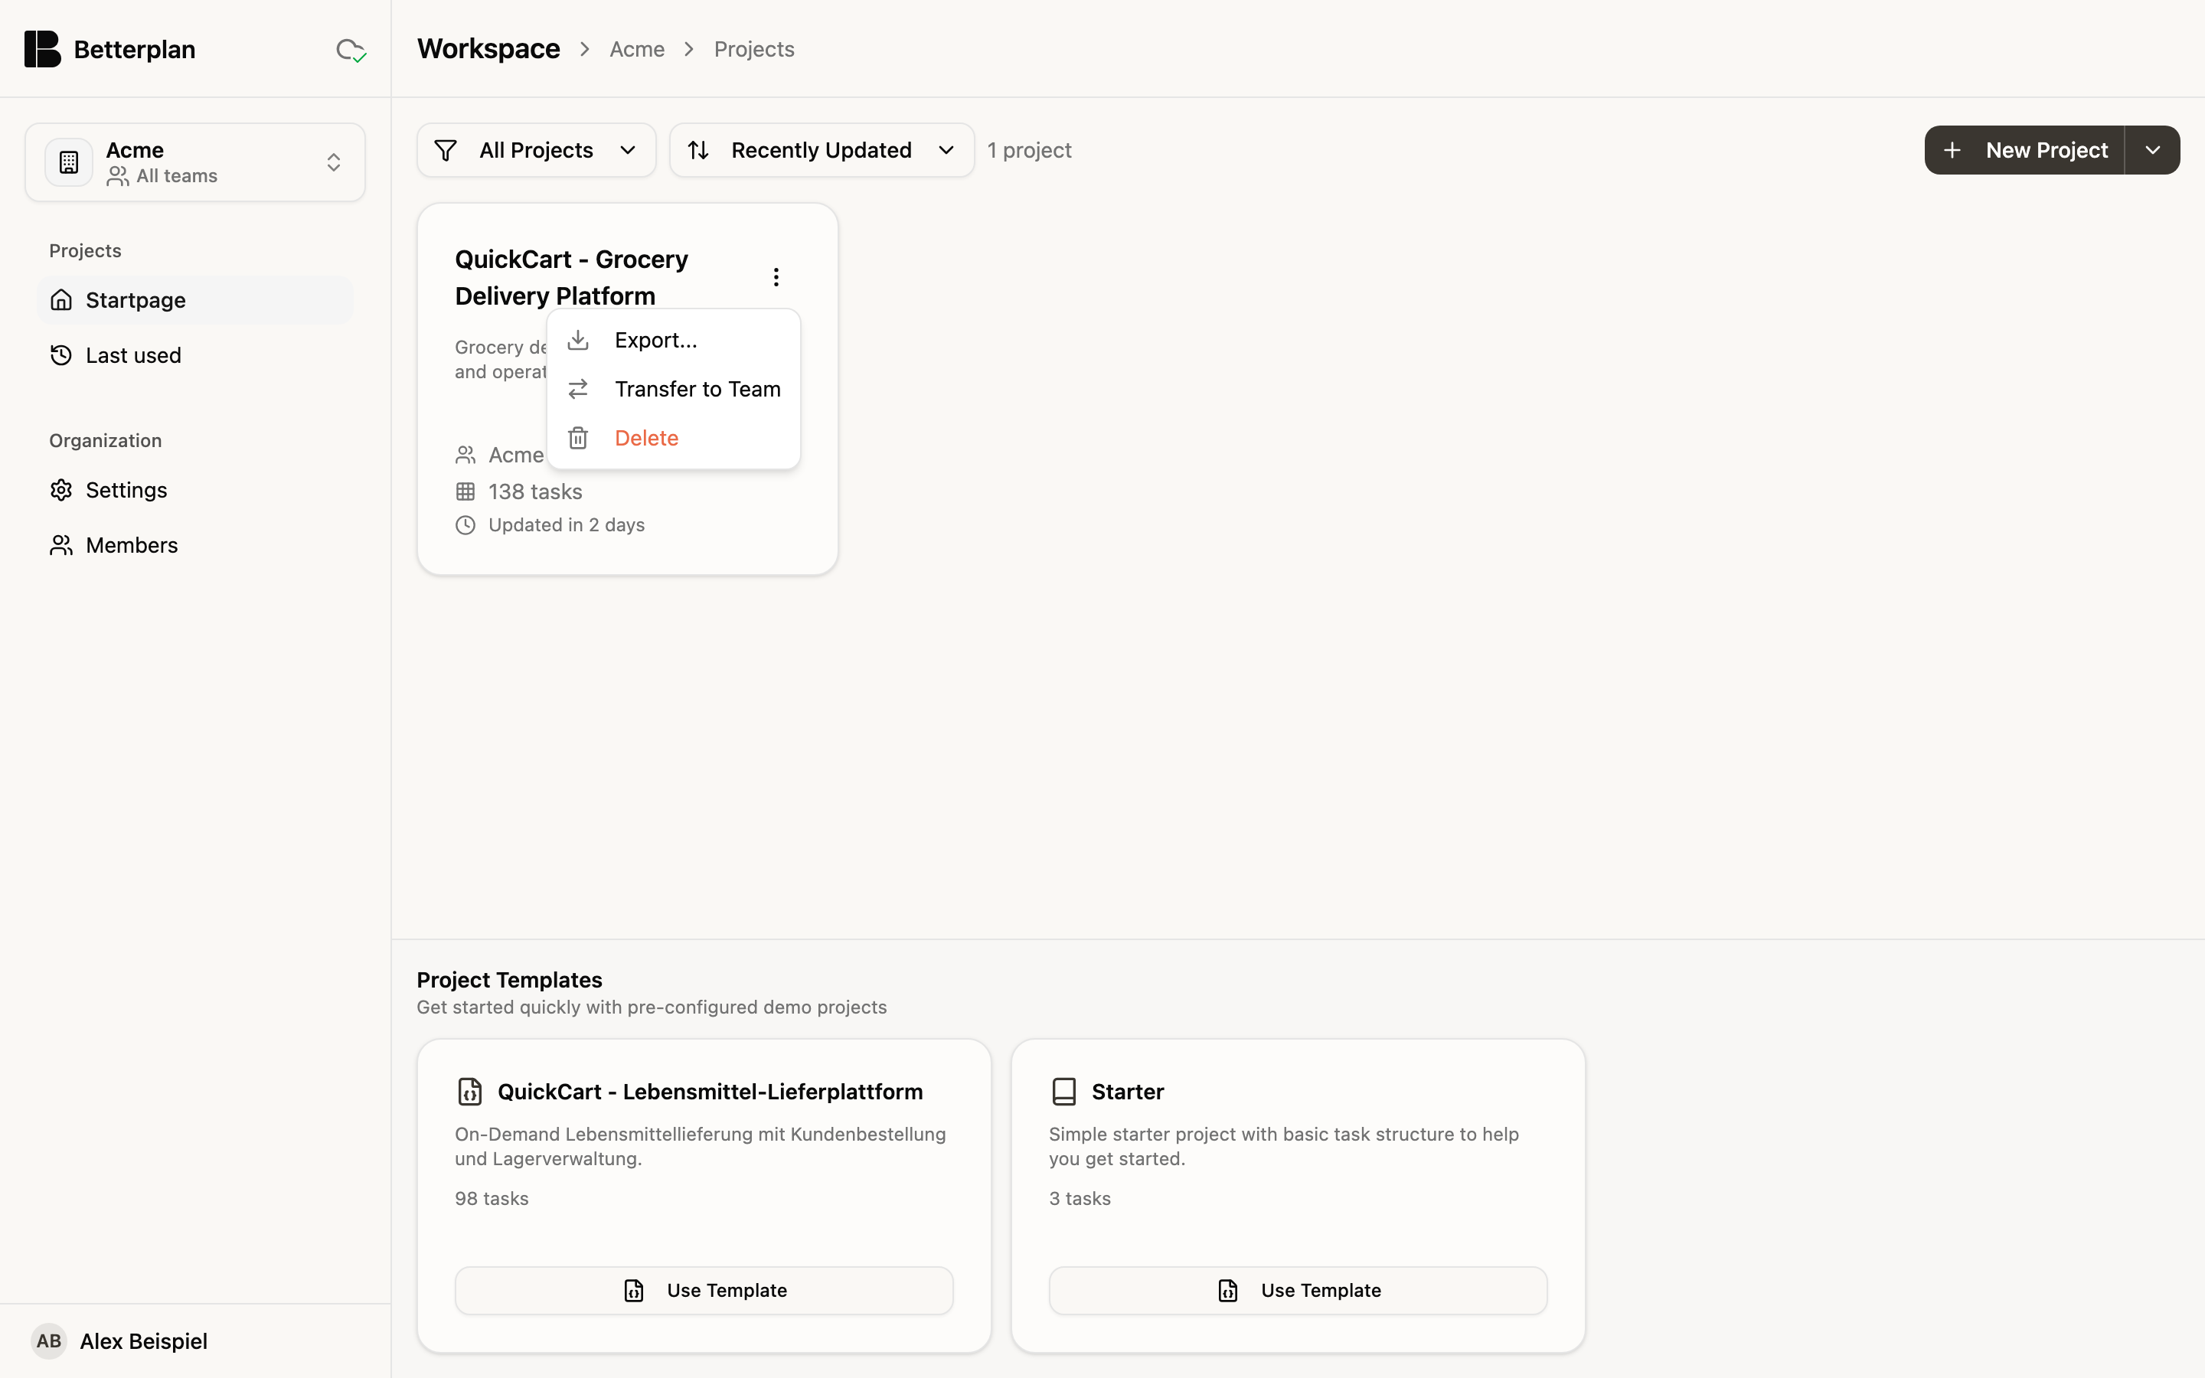Screen dimensions: 2205x1378
Task: Click the Acme team name on project card
Action: click(516, 455)
